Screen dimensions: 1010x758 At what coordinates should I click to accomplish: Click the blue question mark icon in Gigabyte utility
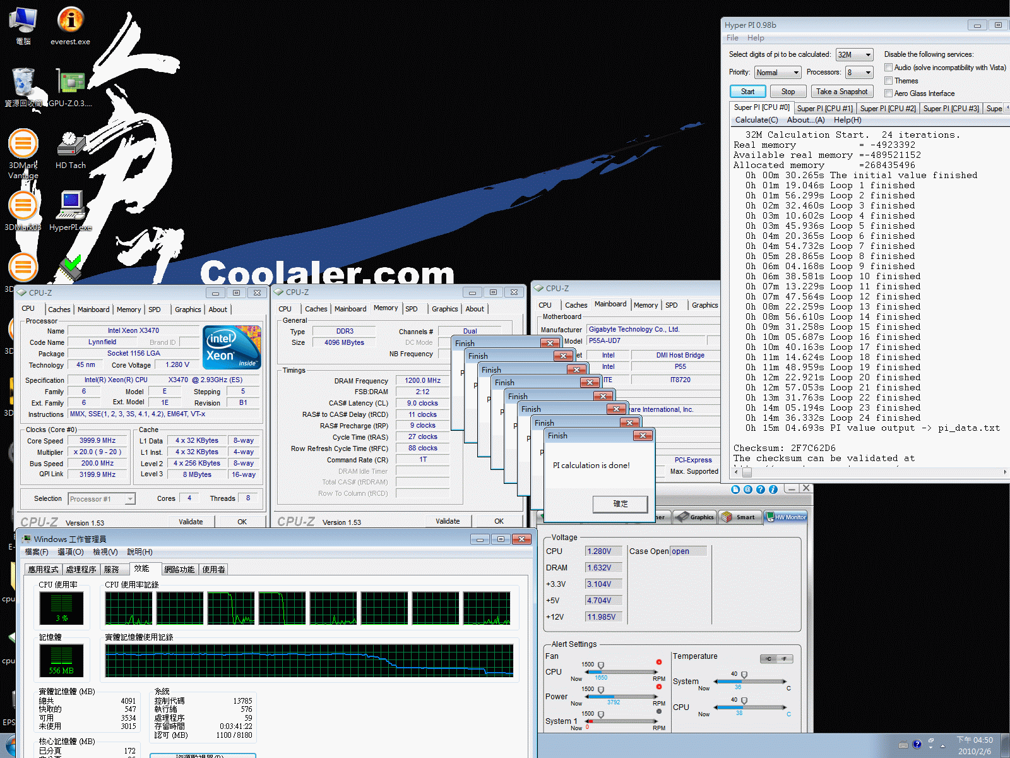761,490
